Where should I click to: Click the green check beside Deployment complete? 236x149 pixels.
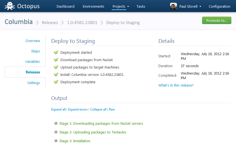point(56,82)
